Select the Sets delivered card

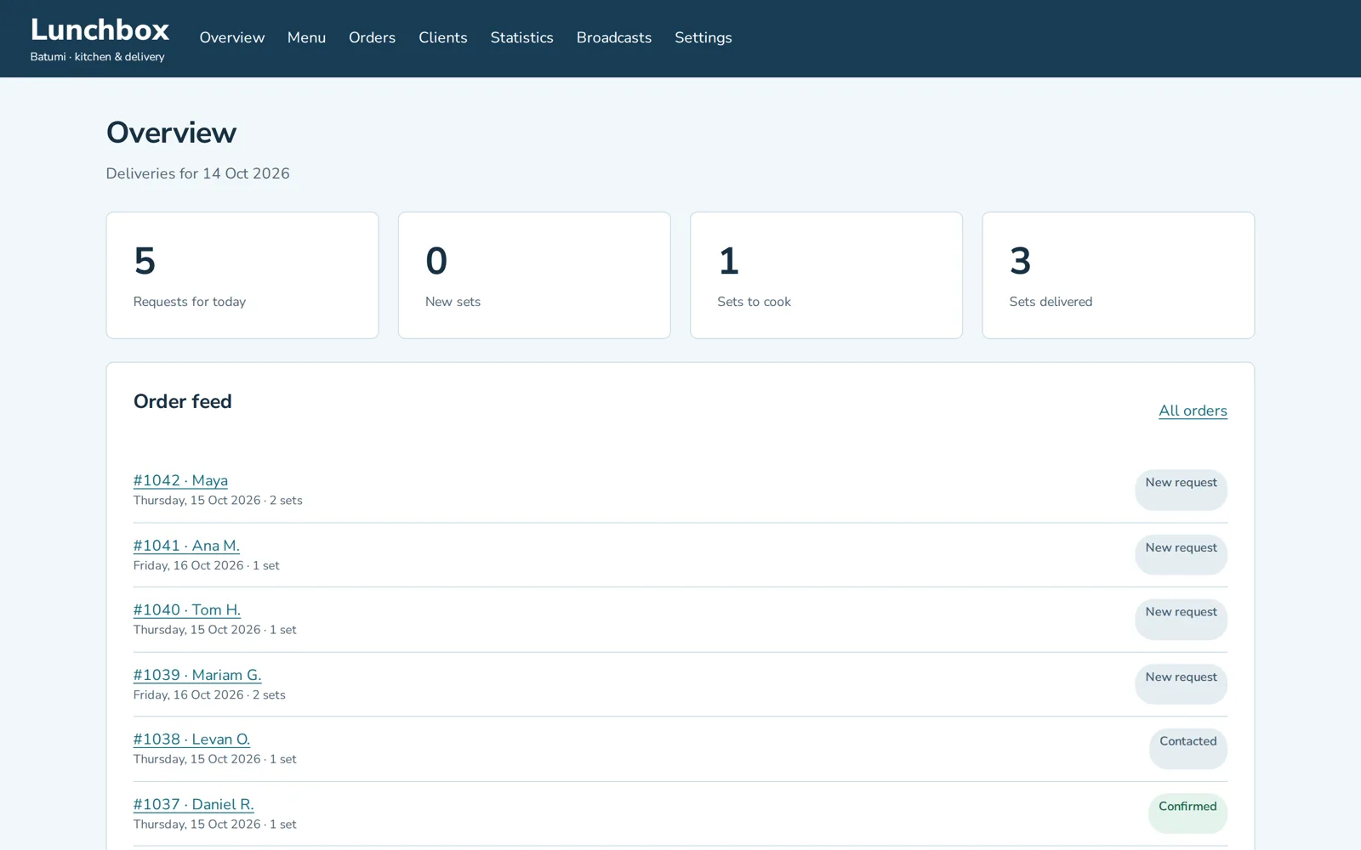coord(1118,275)
